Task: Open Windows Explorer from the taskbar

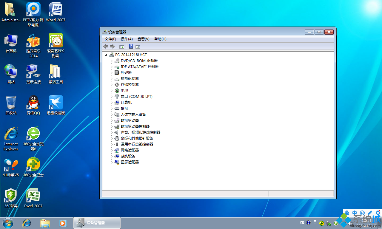Action: pos(45,223)
